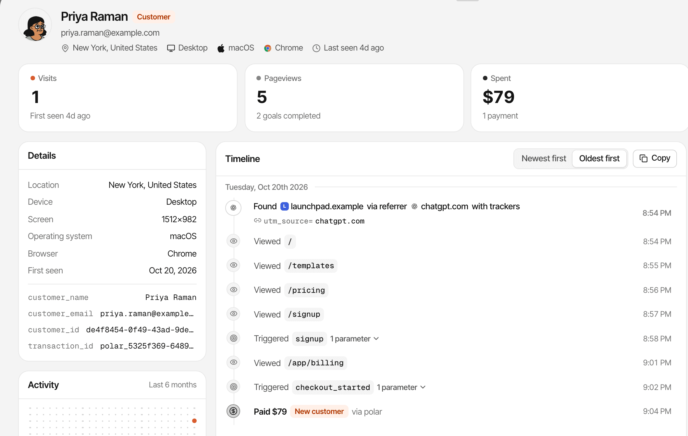Switch timeline to Newest first

point(544,158)
